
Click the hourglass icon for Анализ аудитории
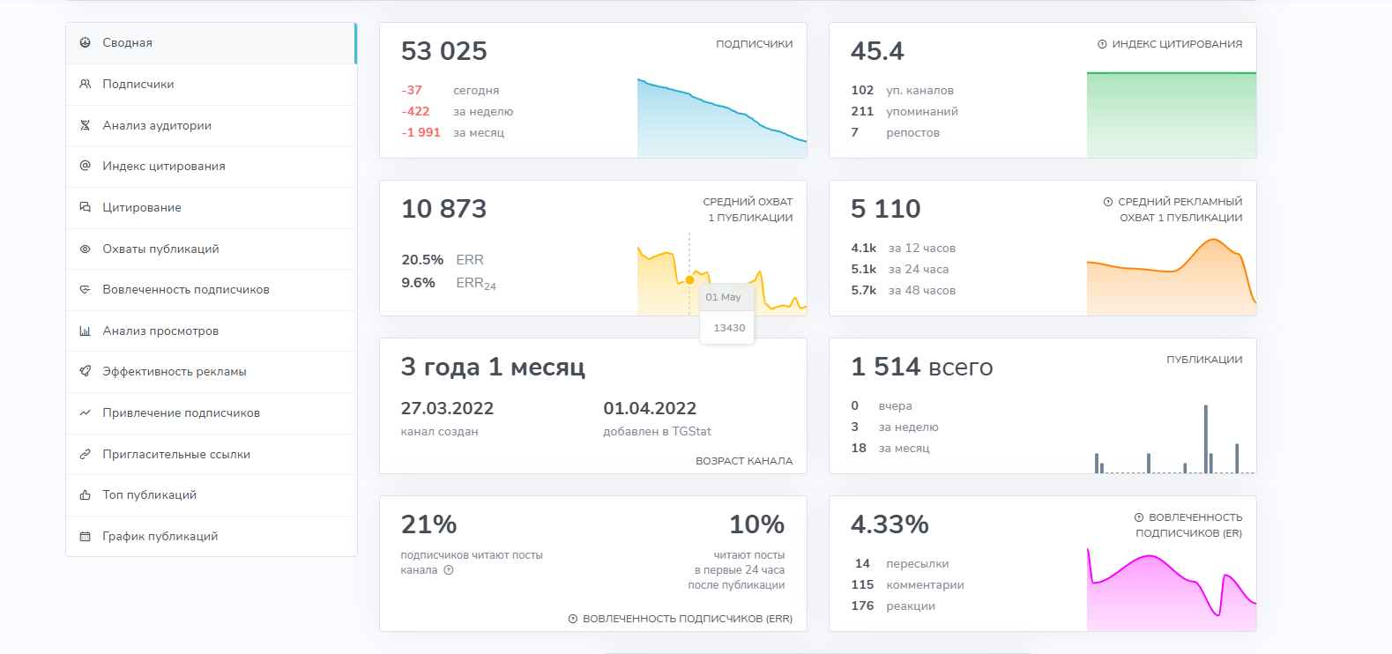[86, 125]
